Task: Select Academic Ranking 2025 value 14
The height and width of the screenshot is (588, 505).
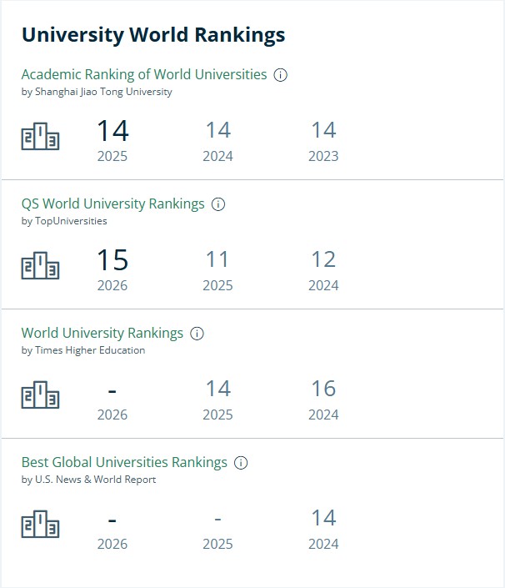Action: pos(112,131)
